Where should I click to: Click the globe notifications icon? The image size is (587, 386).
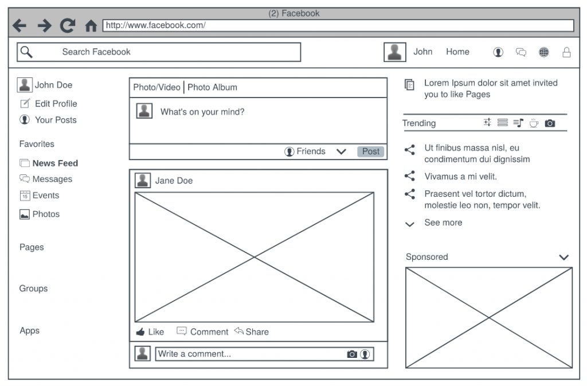tap(544, 52)
